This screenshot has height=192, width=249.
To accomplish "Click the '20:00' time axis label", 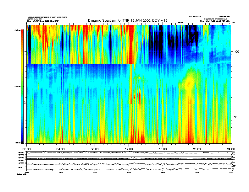I will click(x=197, y=149).
